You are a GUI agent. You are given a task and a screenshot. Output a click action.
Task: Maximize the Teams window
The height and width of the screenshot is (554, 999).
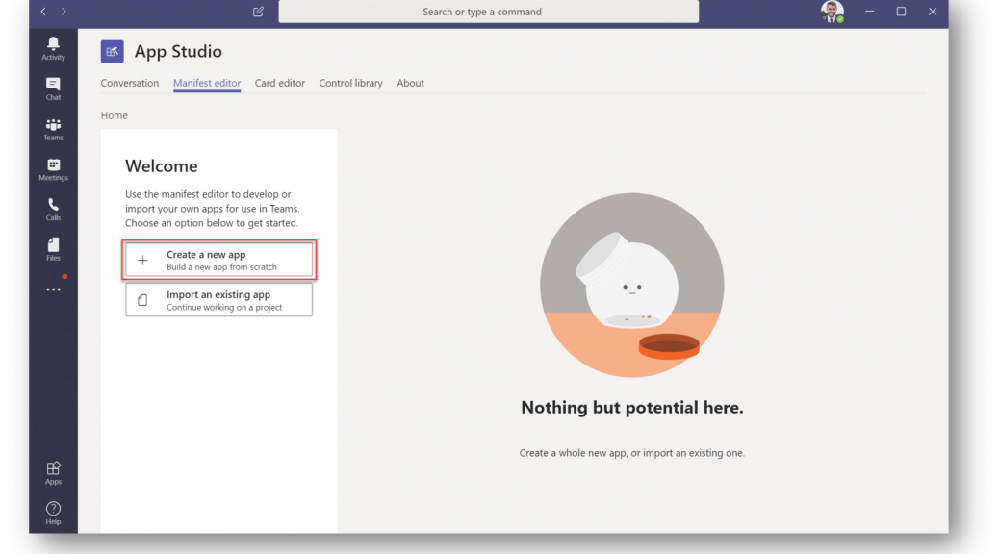[x=901, y=12]
